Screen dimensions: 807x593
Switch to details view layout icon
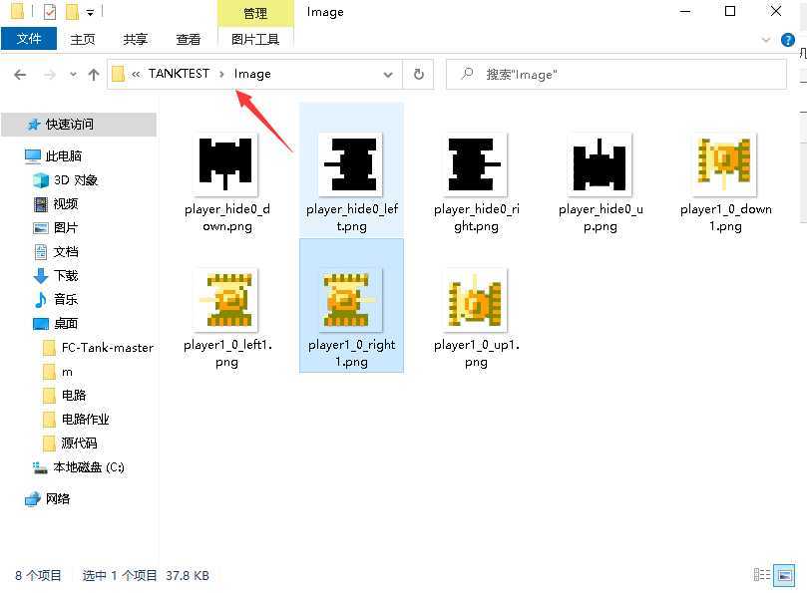(762, 574)
